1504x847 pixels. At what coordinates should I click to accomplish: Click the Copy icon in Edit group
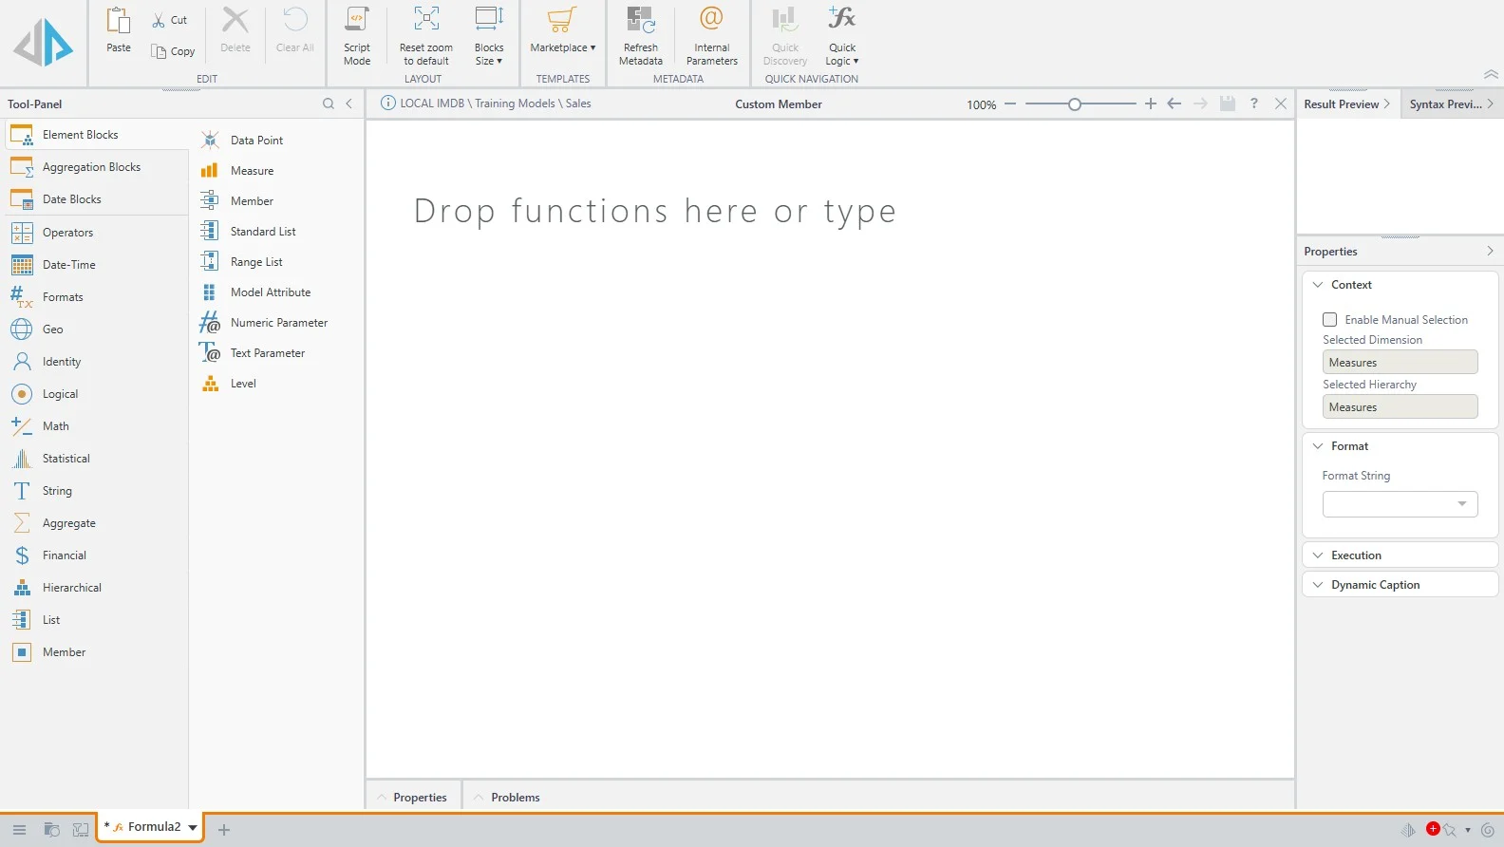coord(159,51)
